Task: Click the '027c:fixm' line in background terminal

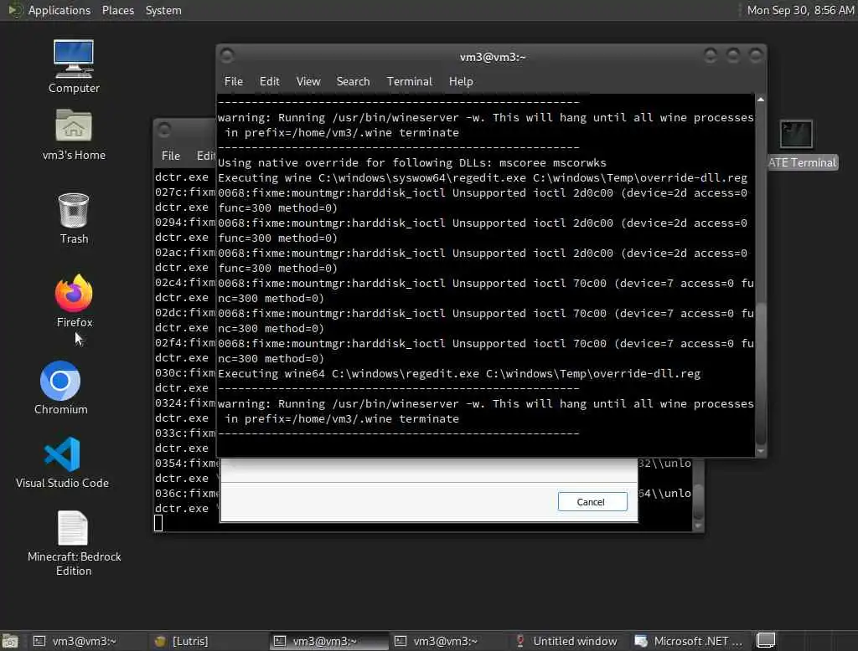Action: (185, 192)
